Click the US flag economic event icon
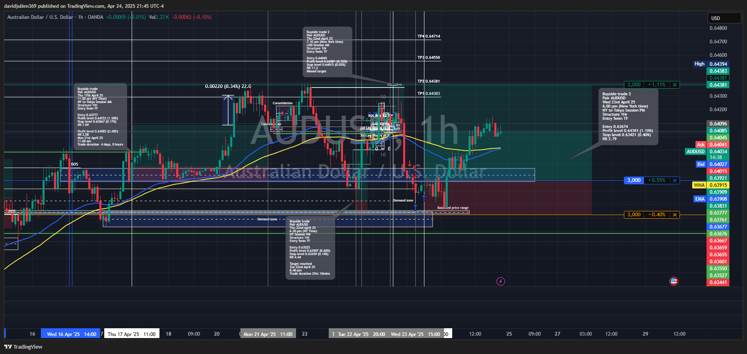 tap(674, 281)
